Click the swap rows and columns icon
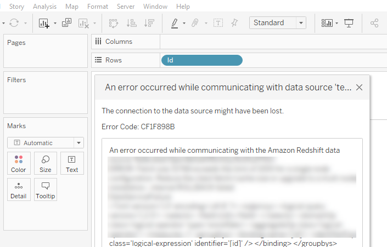The height and width of the screenshot is (247, 387). click(114, 23)
